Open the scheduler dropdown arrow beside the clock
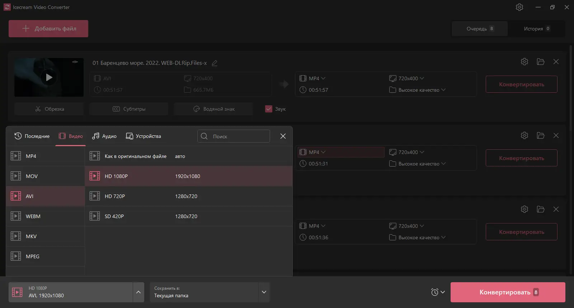This screenshot has height=308, width=574. coord(443,292)
